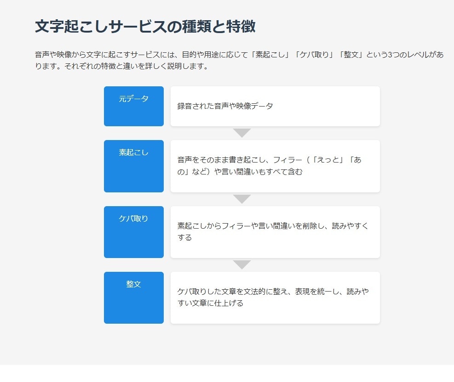Click the blue 素起こし label box
The height and width of the screenshot is (382, 454).
(x=134, y=166)
